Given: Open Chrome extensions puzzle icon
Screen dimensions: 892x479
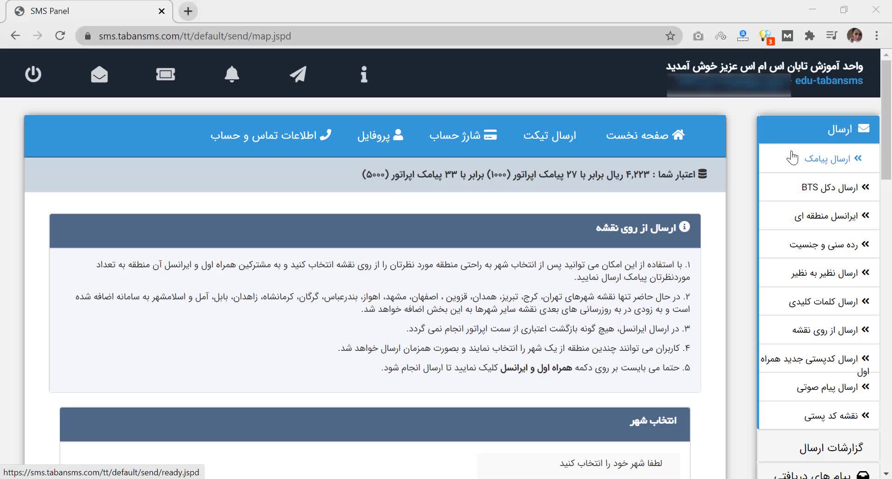Looking at the screenshot, I should tap(809, 36).
